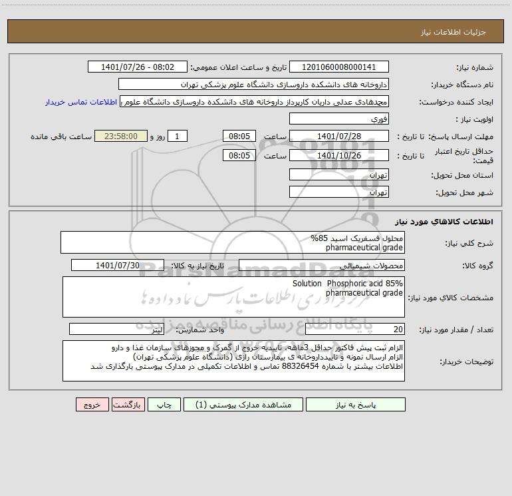Click the 'استان محل تحویل:' label
The width and height of the screenshot is (512, 496).
tap(462, 175)
